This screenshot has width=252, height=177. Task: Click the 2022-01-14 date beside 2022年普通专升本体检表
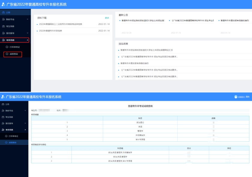click(104, 31)
